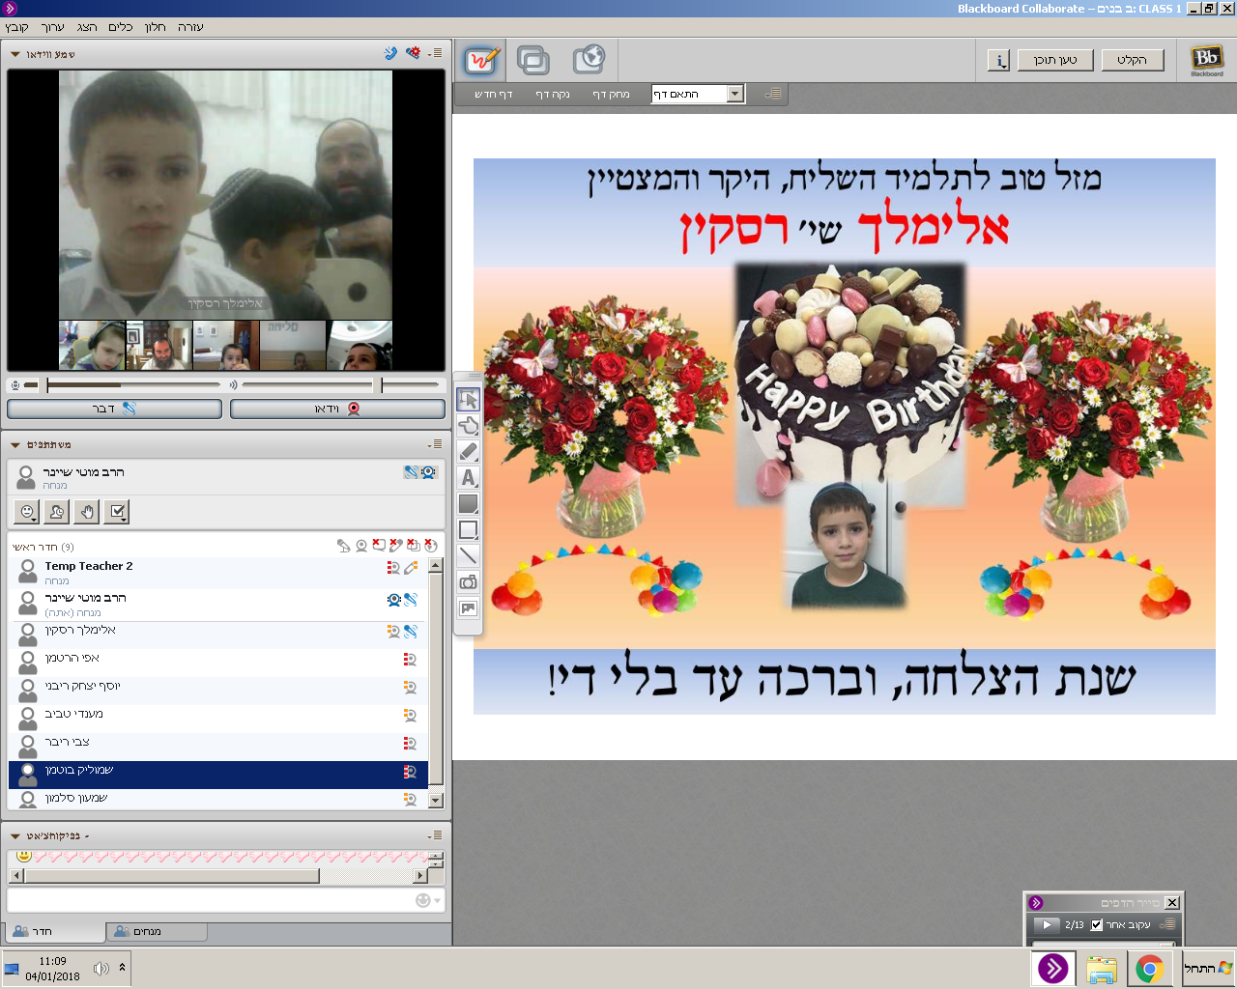This screenshot has height=989, width=1237.
Task: Open the whiteboard action bar options menu
Action: point(773,94)
